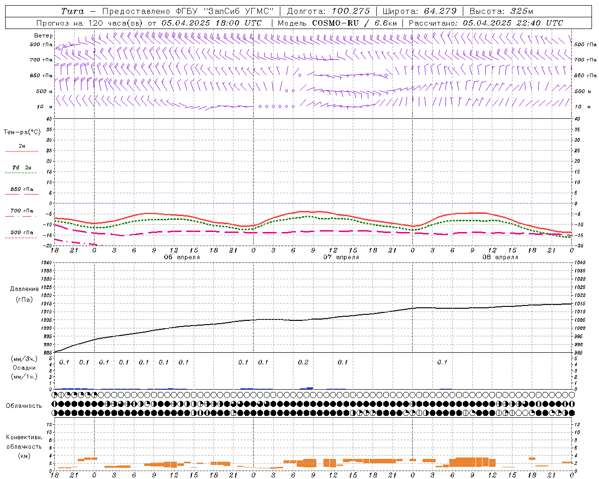Click the "06 апреля" date label
The height and width of the screenshot is (479, 599).
[182, 257]
